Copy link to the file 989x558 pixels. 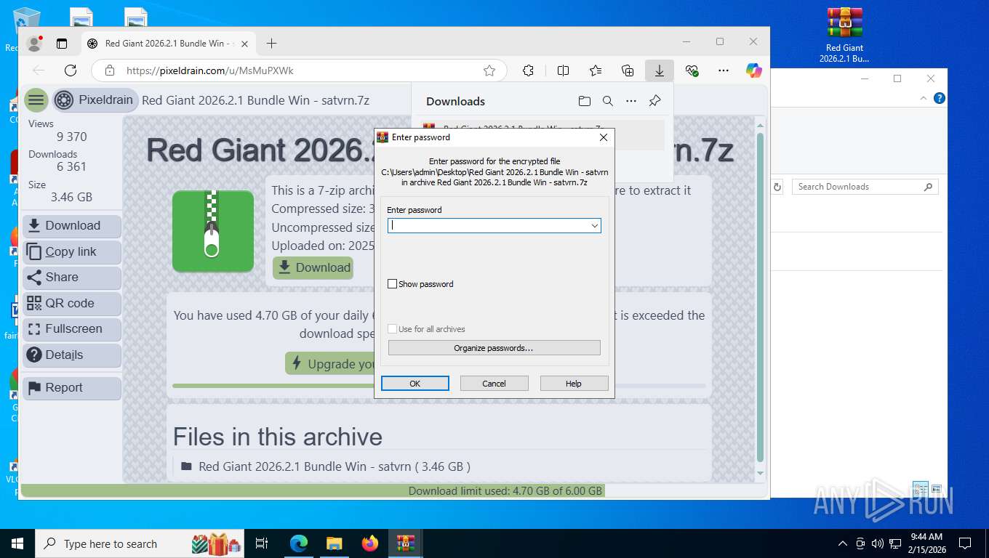click(x=72, y=251)
